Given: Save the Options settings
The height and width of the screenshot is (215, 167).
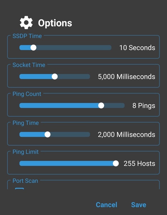Looking at the screenshot, I should tap(138, 205).
